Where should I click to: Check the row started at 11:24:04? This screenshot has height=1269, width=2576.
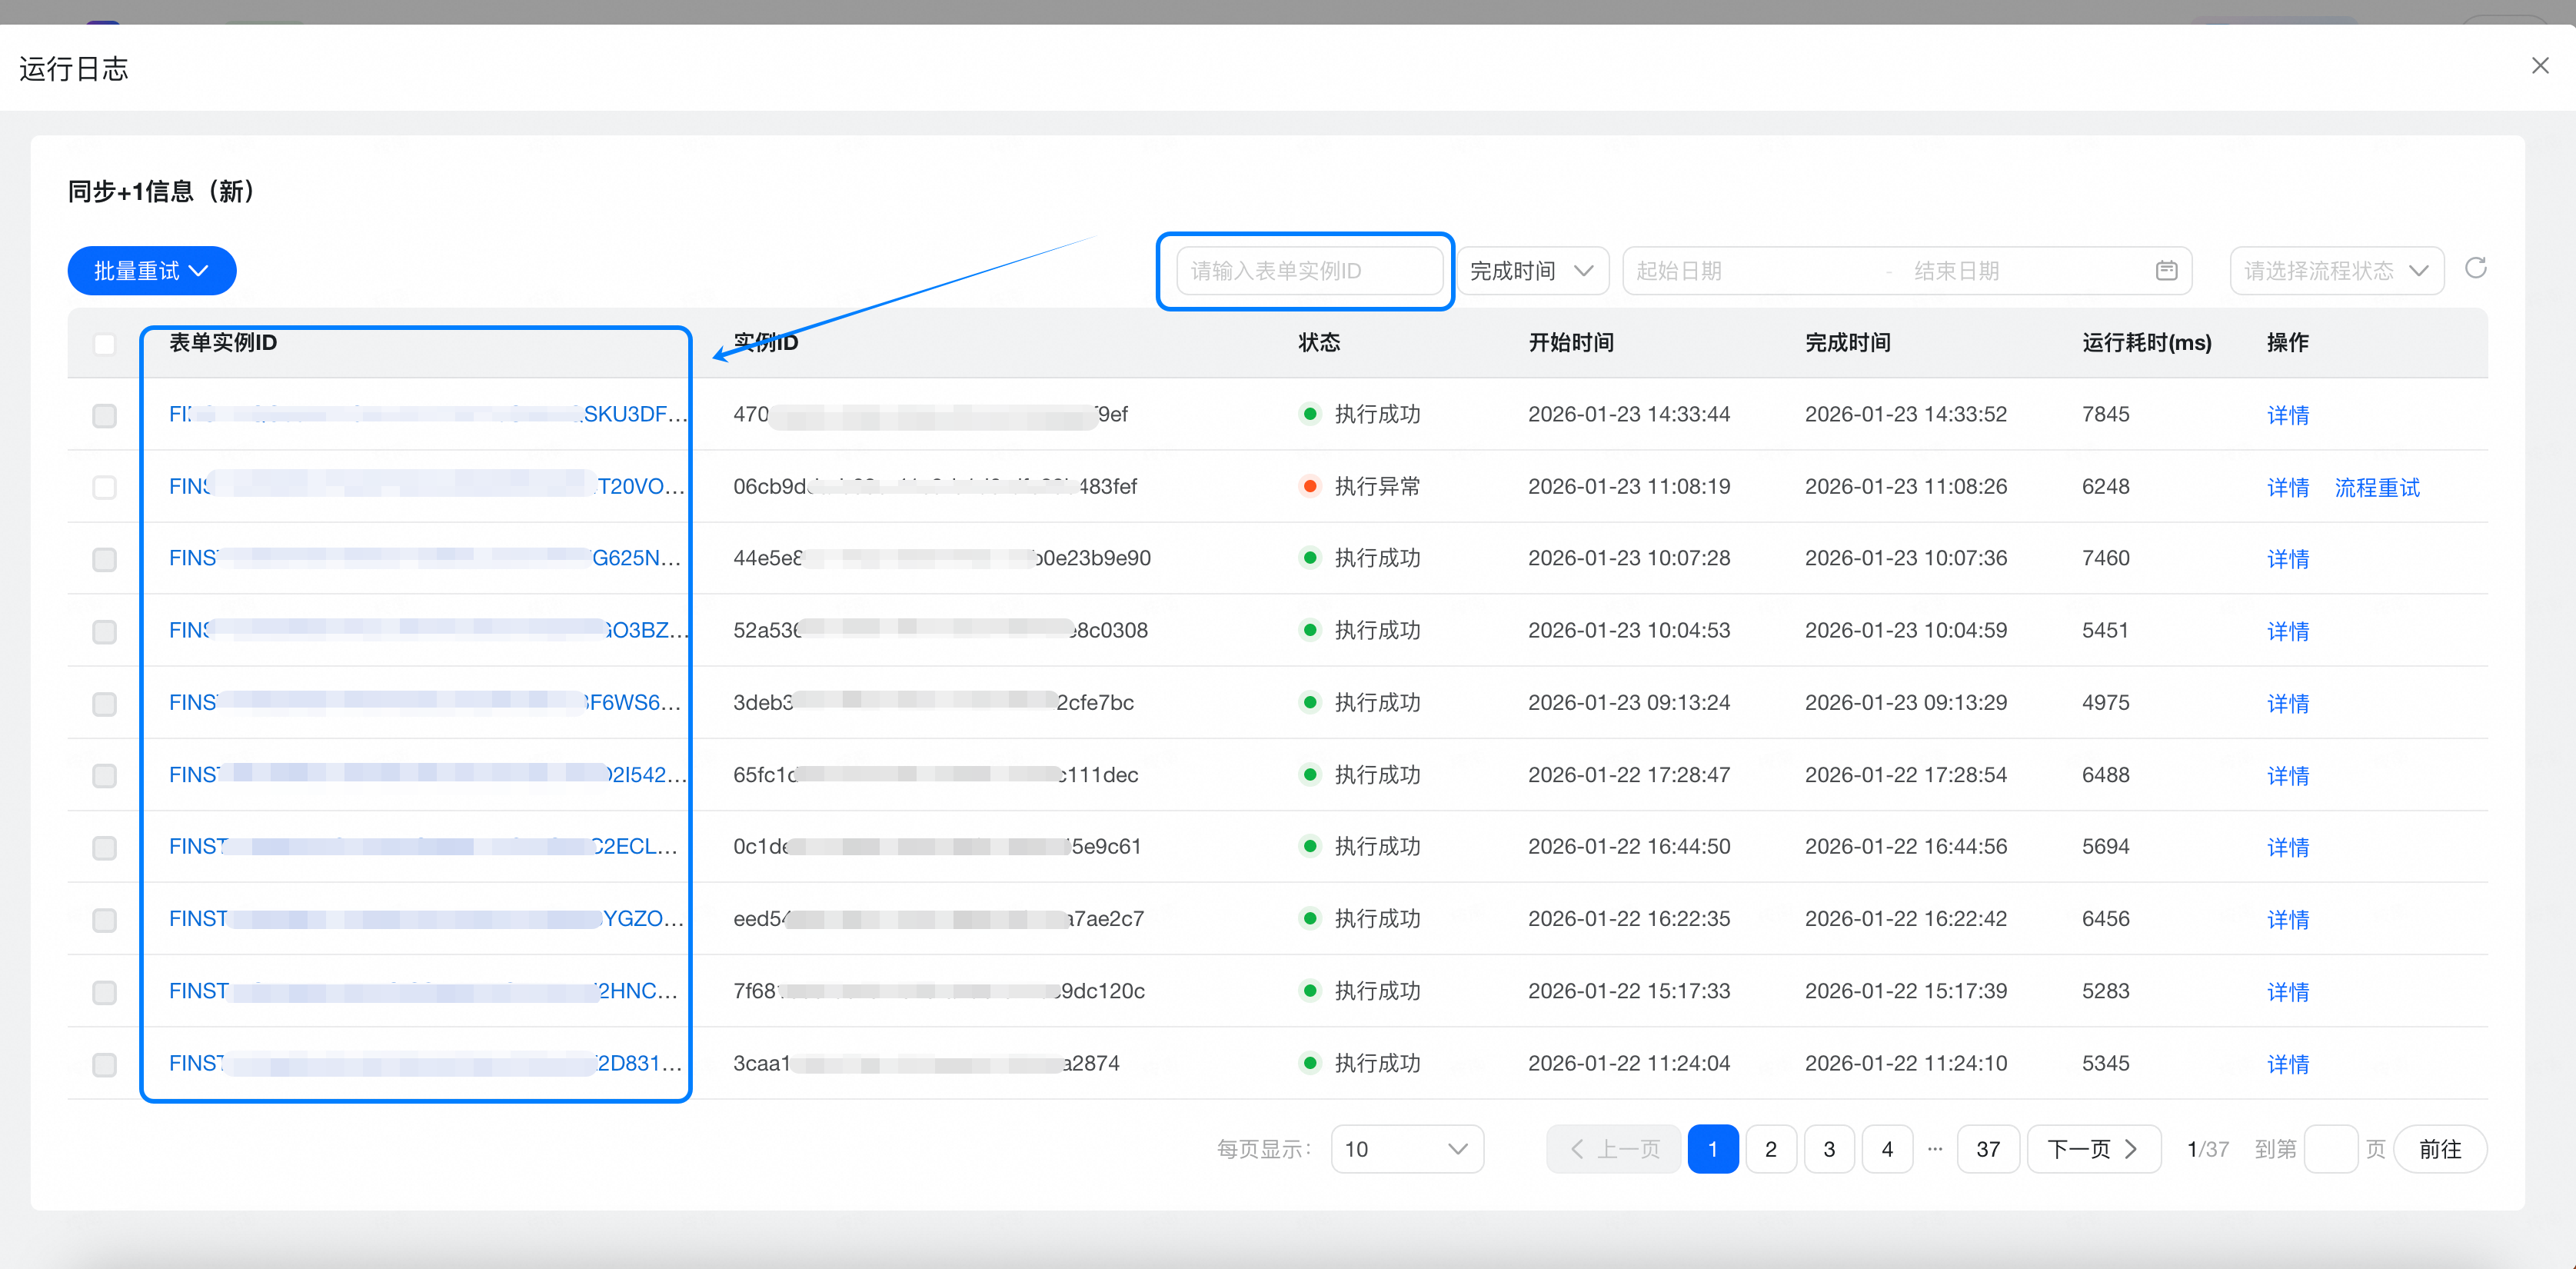(104, 1064)
